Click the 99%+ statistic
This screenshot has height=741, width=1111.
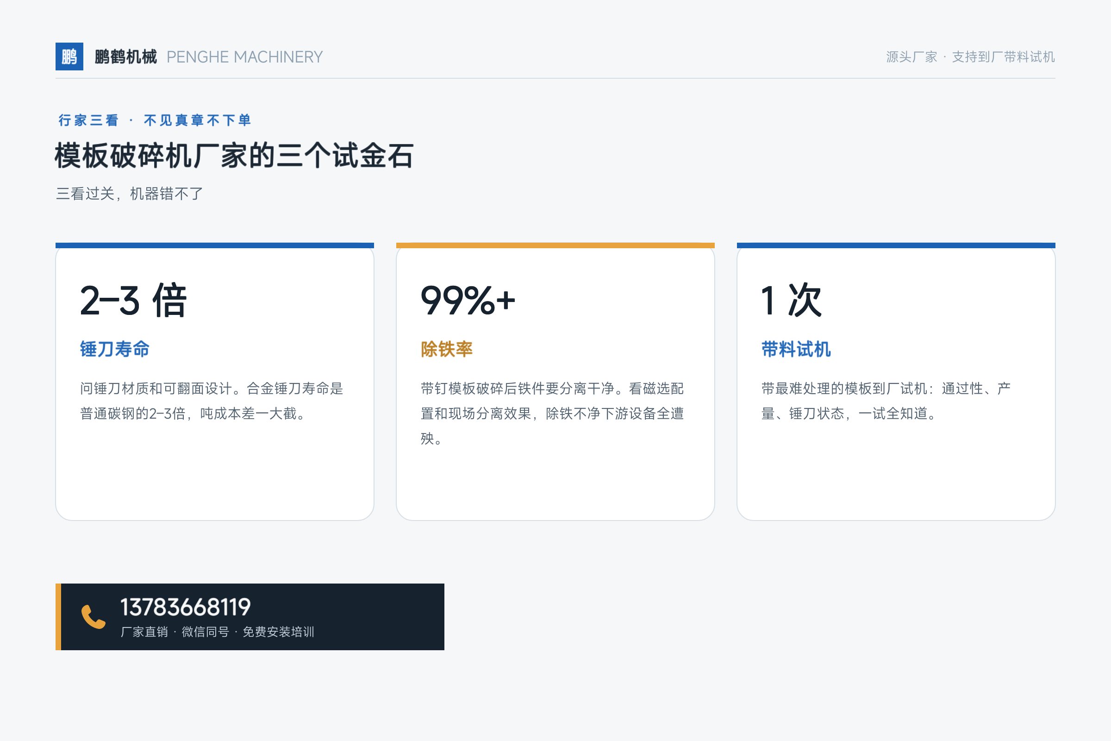468,301
